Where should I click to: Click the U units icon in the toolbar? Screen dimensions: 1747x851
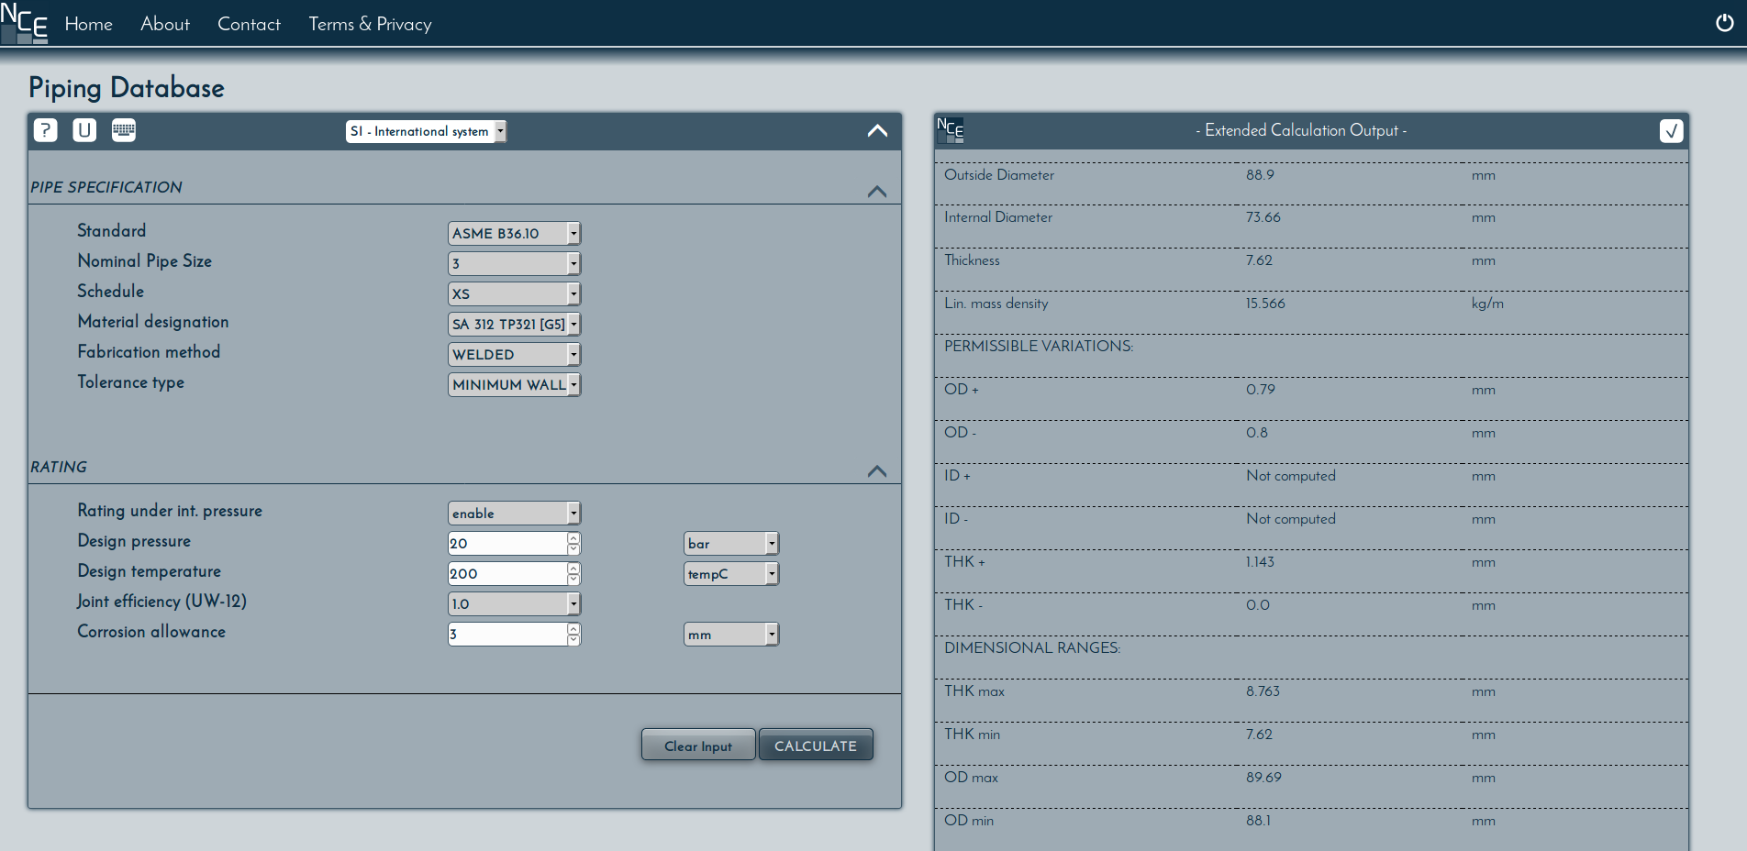pos(84,130)
